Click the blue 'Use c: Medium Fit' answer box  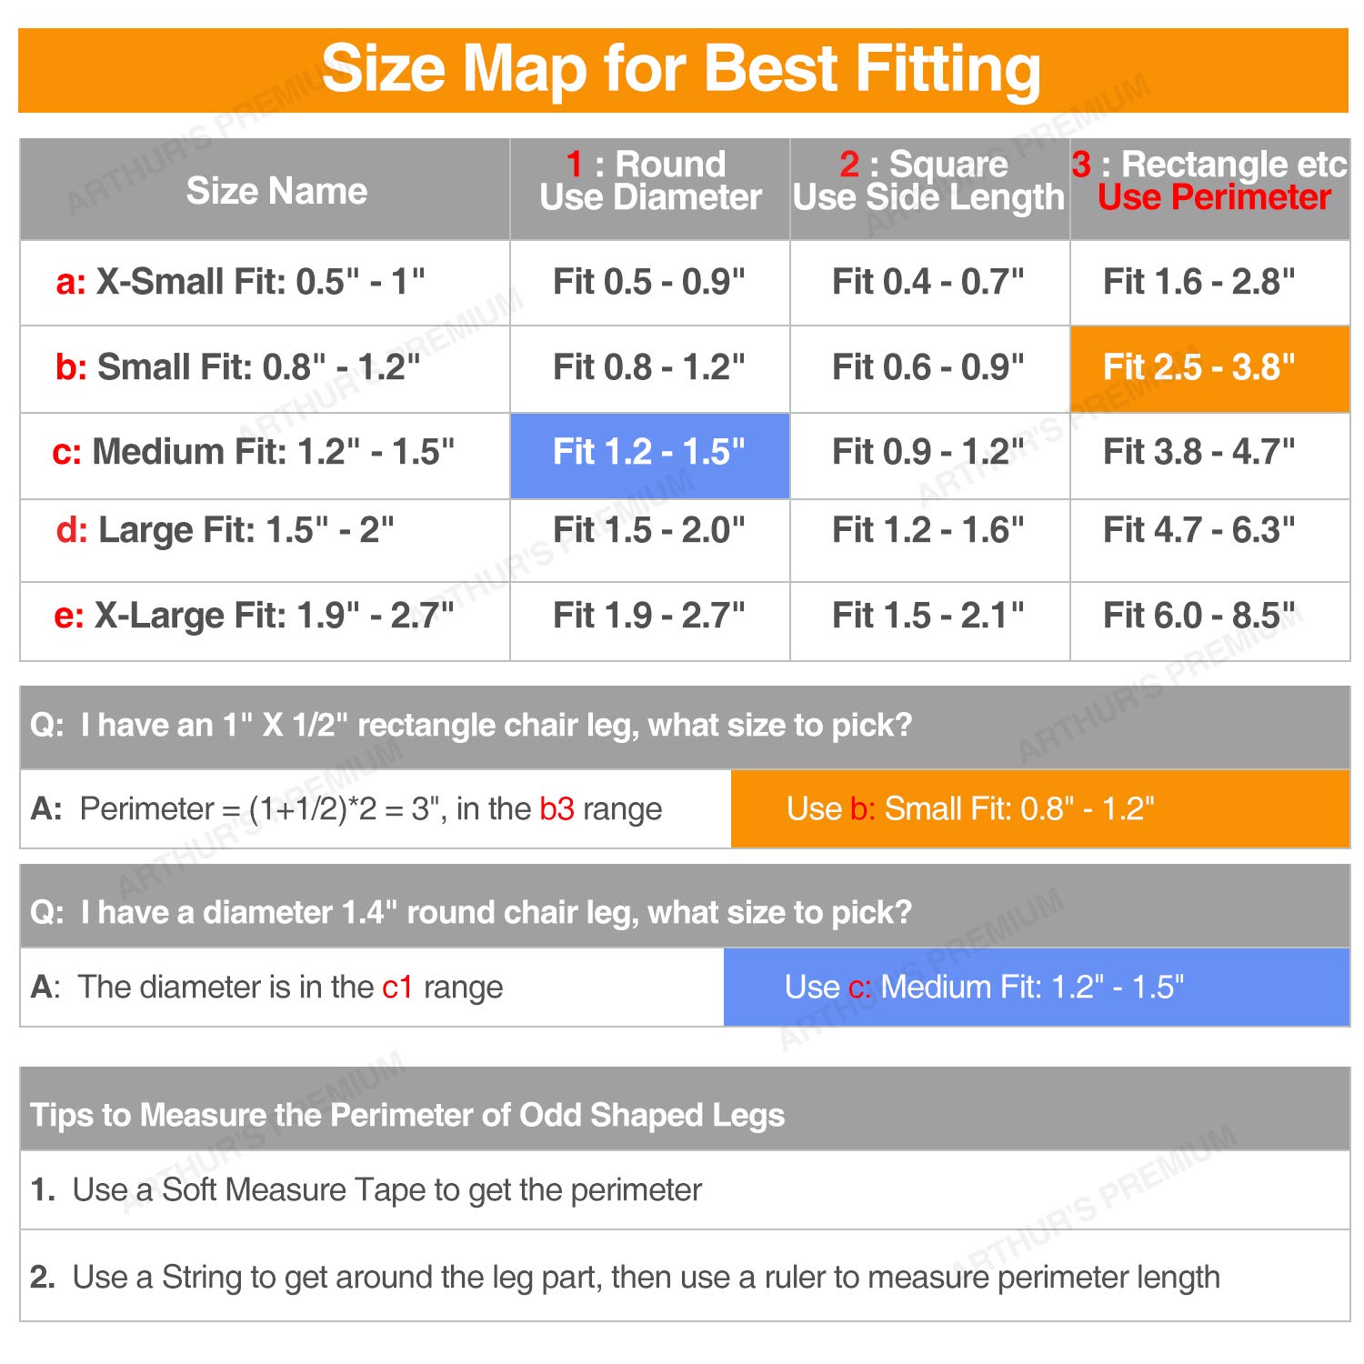[1037, 987]
